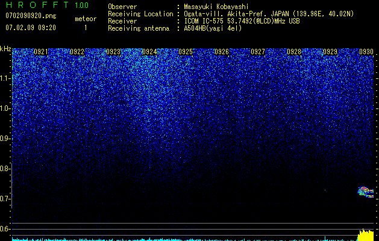
Task: Click the yellow signal intensity peak
Action: tap(365, 235)
